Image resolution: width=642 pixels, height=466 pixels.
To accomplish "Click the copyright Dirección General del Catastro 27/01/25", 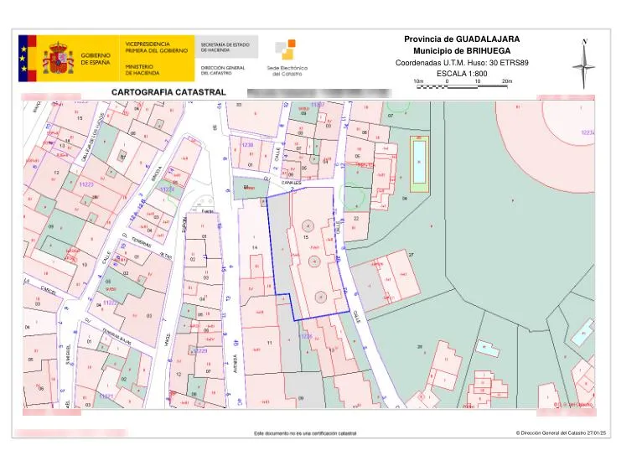I will click(561, 432).
